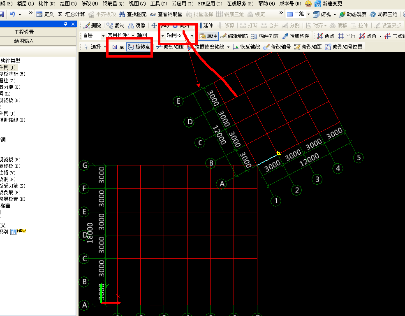Image resolution: width=405 pixels, height=316 pixels.
Task: Click the 编辑钢筋 edit rebar icon
Action: pyautogui.click(x=223, y=36)
